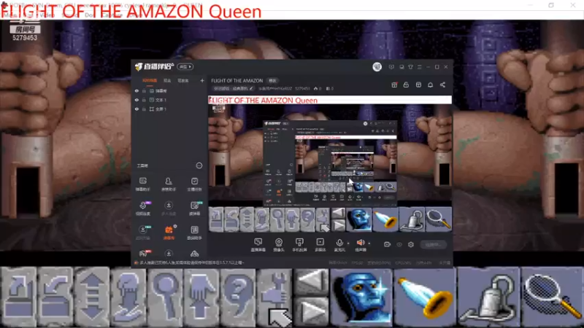The width and height of the screenshot is (584, 328).
Task: Mute the speaker
Action: coord(360,244)
